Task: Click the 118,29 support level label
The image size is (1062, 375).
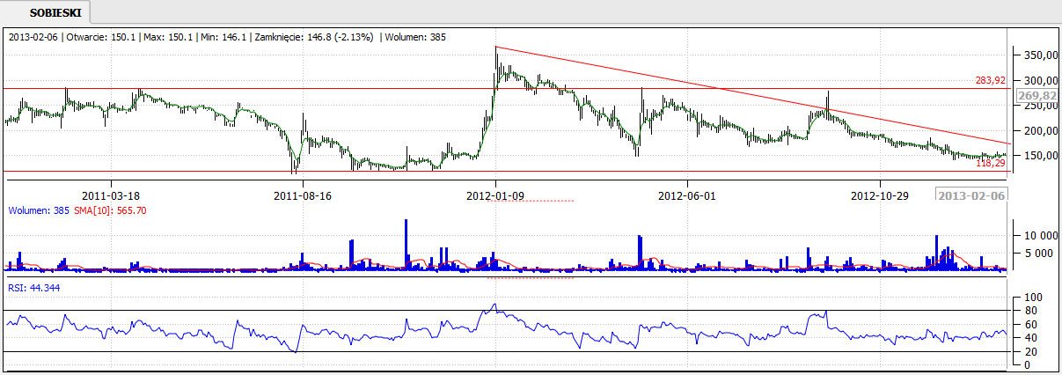Action: pos(990,163)
